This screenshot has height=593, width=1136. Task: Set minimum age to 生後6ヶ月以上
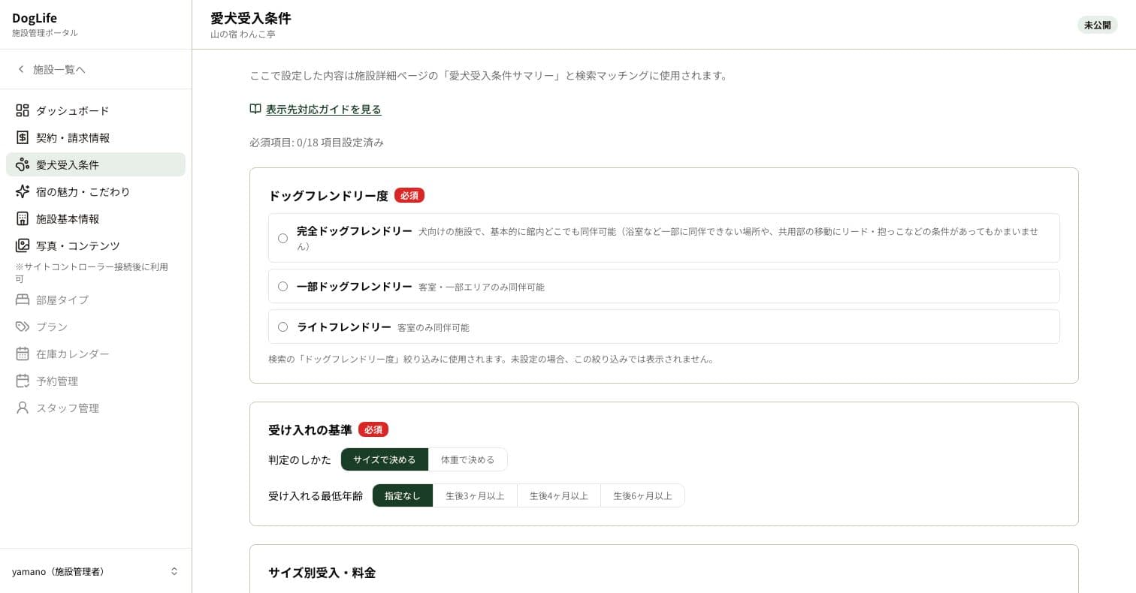coord(642,495)
